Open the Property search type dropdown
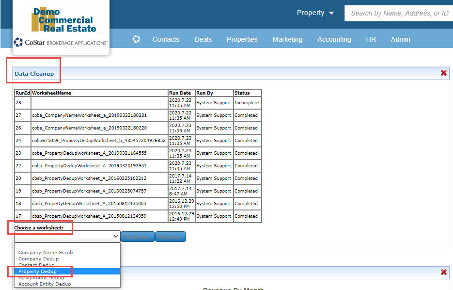This screenshot has width=453, height=290. pyautogui.click(x=315, y=13)
